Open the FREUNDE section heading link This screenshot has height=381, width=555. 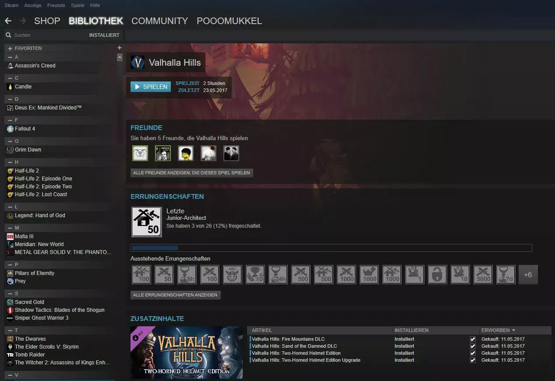[x=146, y=128]
